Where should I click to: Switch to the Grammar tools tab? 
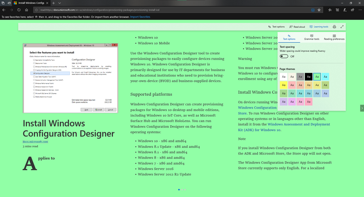[312, 38]
